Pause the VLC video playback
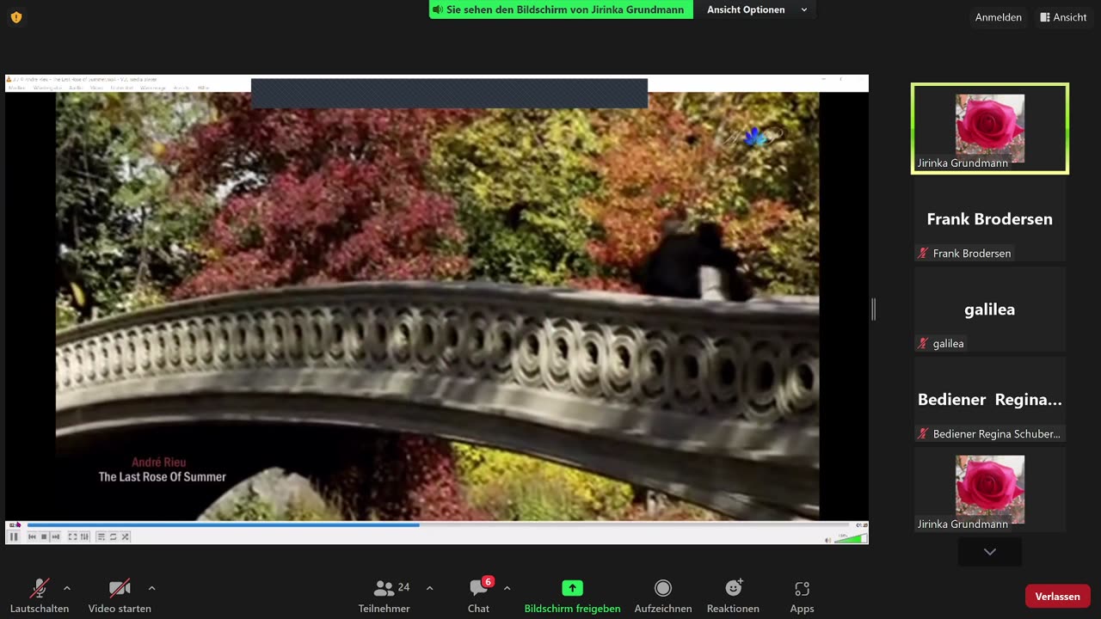The height and width of the screenshot is (619, 1101). pyautogui.click(x=14, y=536)
